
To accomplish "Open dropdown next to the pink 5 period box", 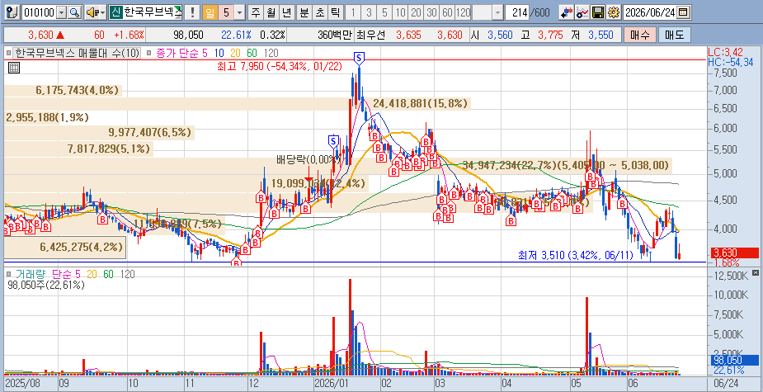I will click(239, 12).
